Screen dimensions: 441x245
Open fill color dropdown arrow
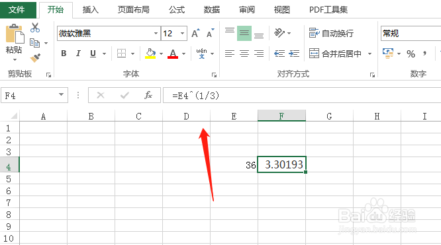click(x=161, y=53)
